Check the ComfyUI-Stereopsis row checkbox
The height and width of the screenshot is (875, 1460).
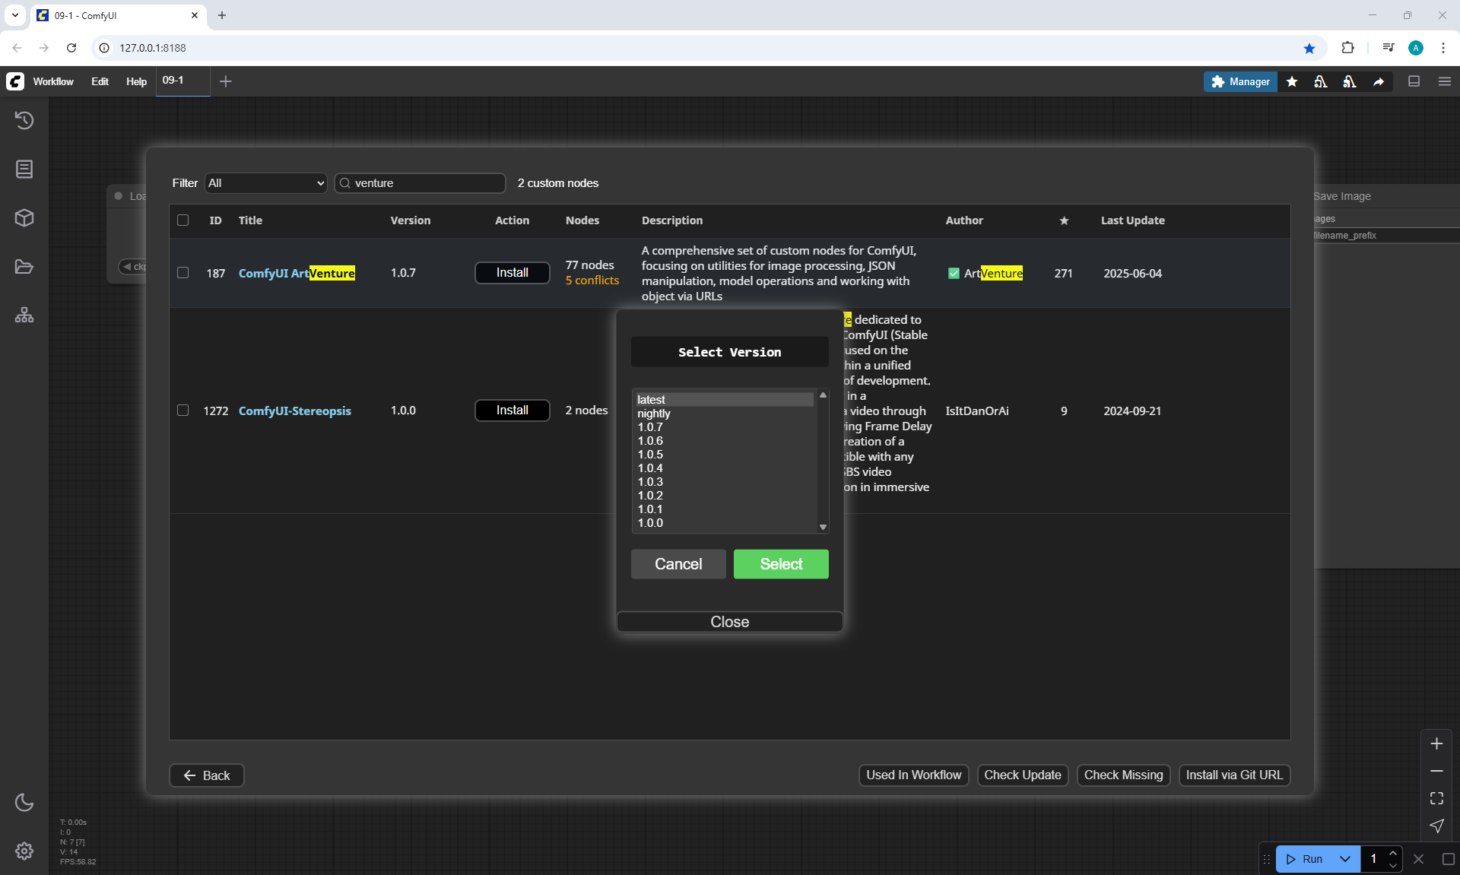point(182,411)
